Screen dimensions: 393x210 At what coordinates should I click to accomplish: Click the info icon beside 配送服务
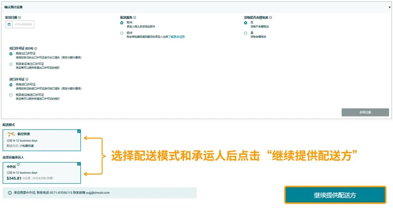point(134,17)
